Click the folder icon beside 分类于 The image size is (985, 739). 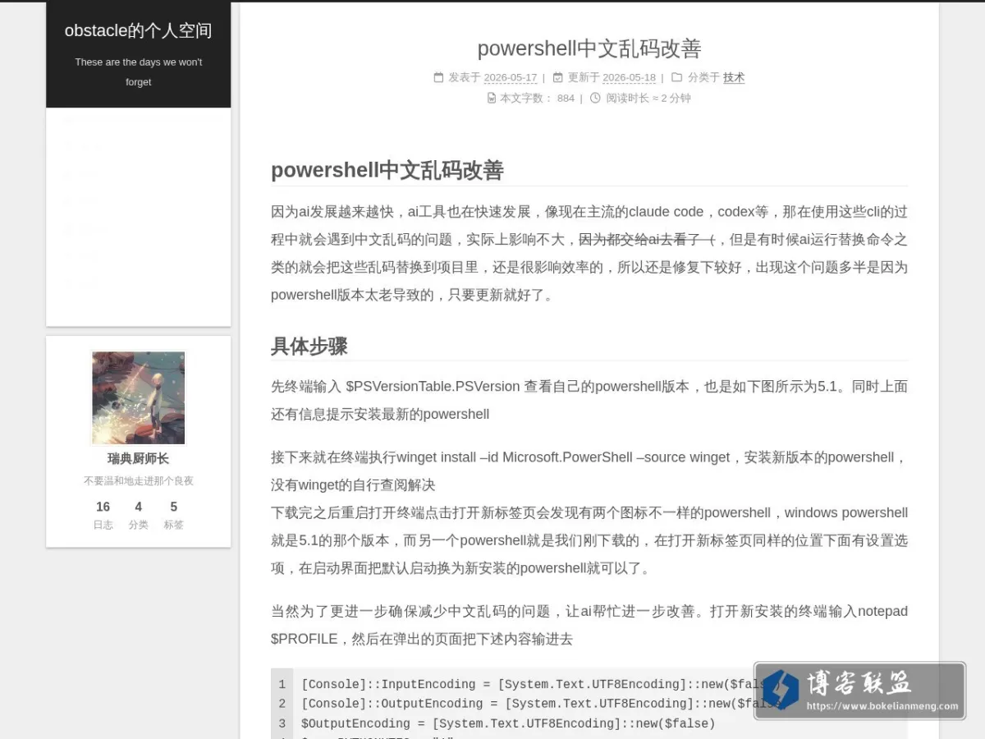(x=676, y=77)
